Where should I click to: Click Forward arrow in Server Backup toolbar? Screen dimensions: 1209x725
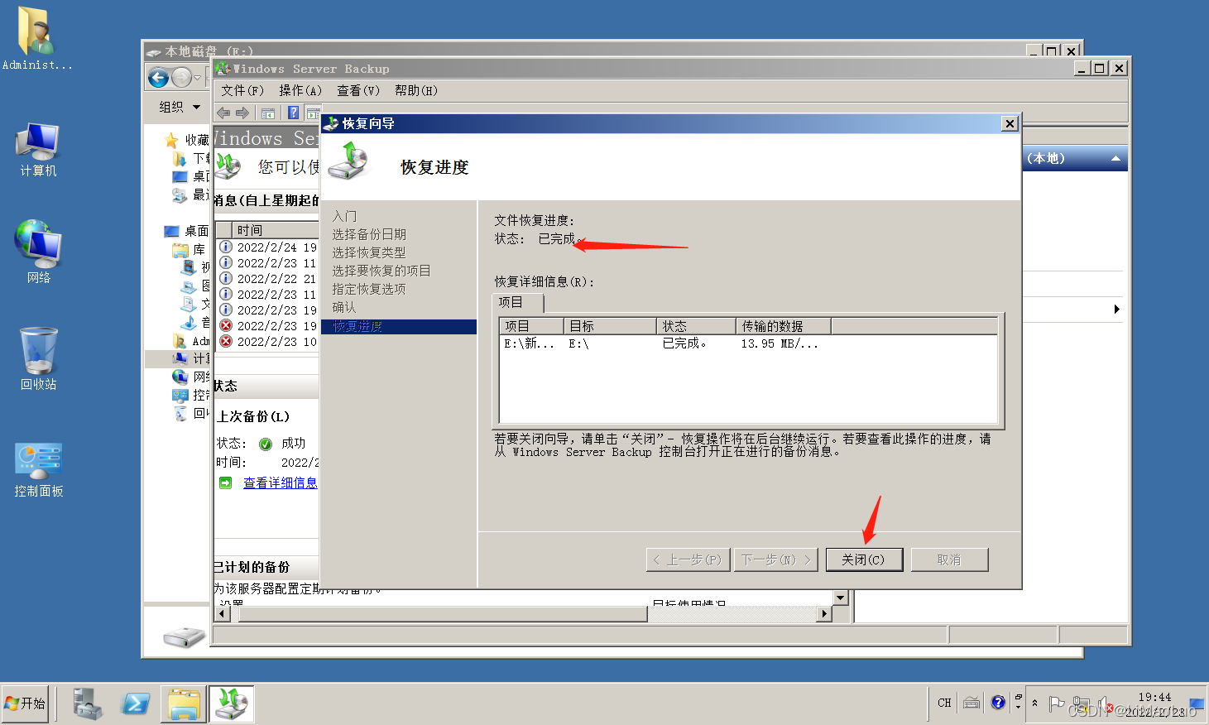point(242,113)
